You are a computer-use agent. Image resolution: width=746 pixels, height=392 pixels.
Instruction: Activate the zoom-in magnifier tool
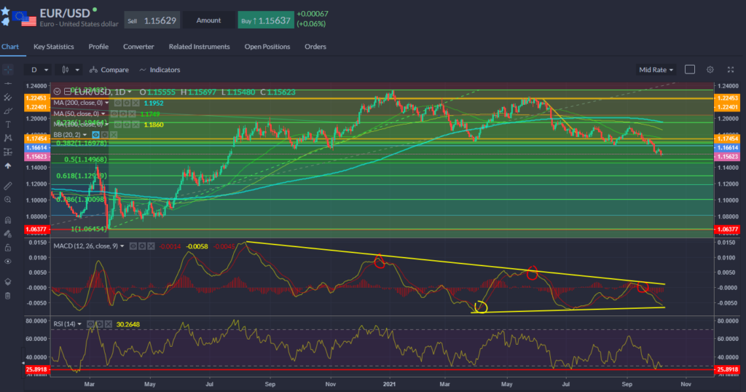pos(7,199)
